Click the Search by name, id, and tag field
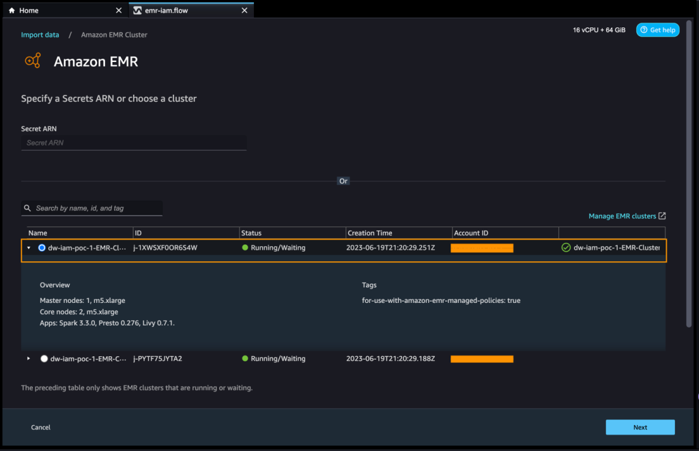 (91, 208)
